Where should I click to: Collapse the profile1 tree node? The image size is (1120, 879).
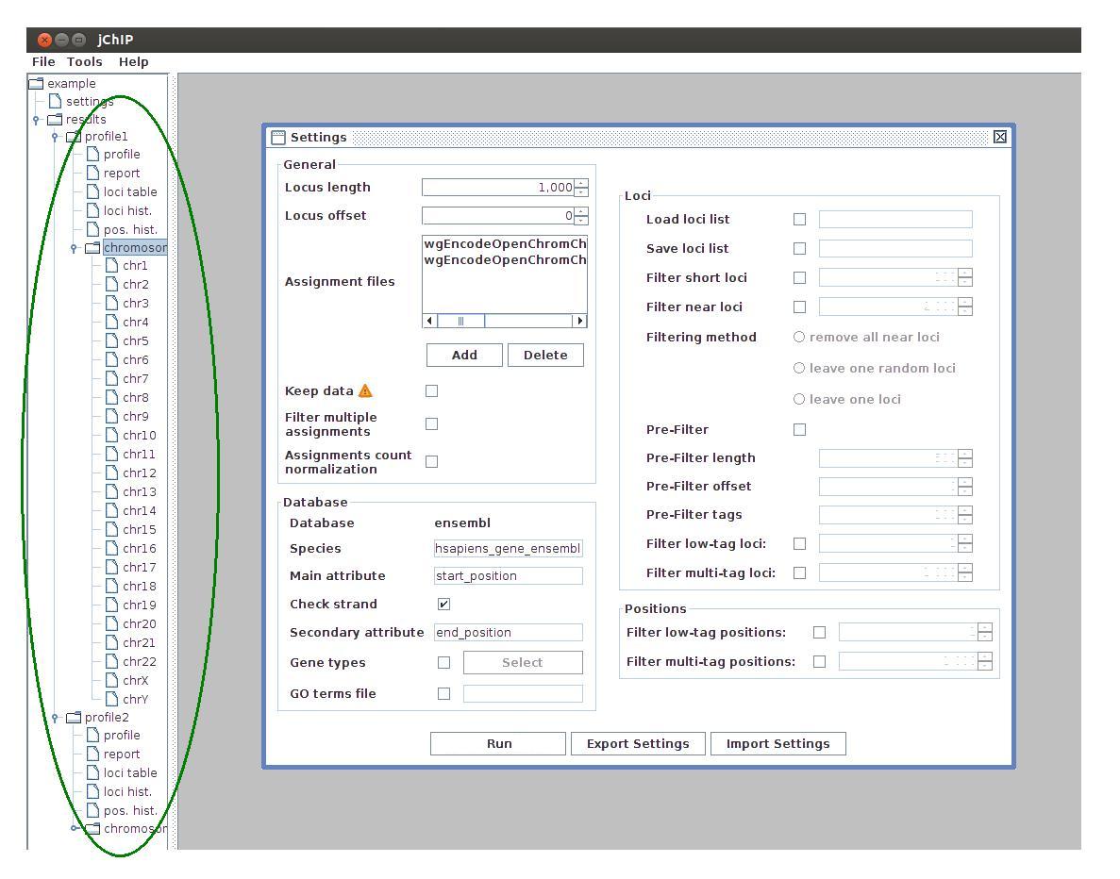pyautogui.click(x=56, y=137)
